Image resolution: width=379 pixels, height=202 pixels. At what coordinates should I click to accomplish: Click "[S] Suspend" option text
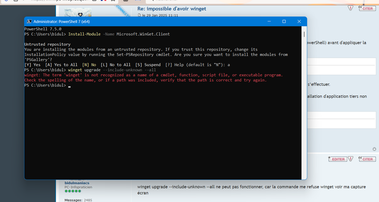click(x=148, y=65)
